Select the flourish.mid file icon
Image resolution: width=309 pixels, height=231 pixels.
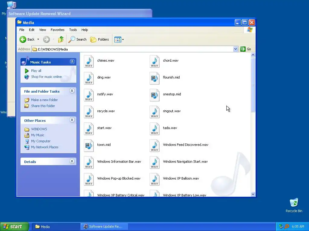[154, 79]
